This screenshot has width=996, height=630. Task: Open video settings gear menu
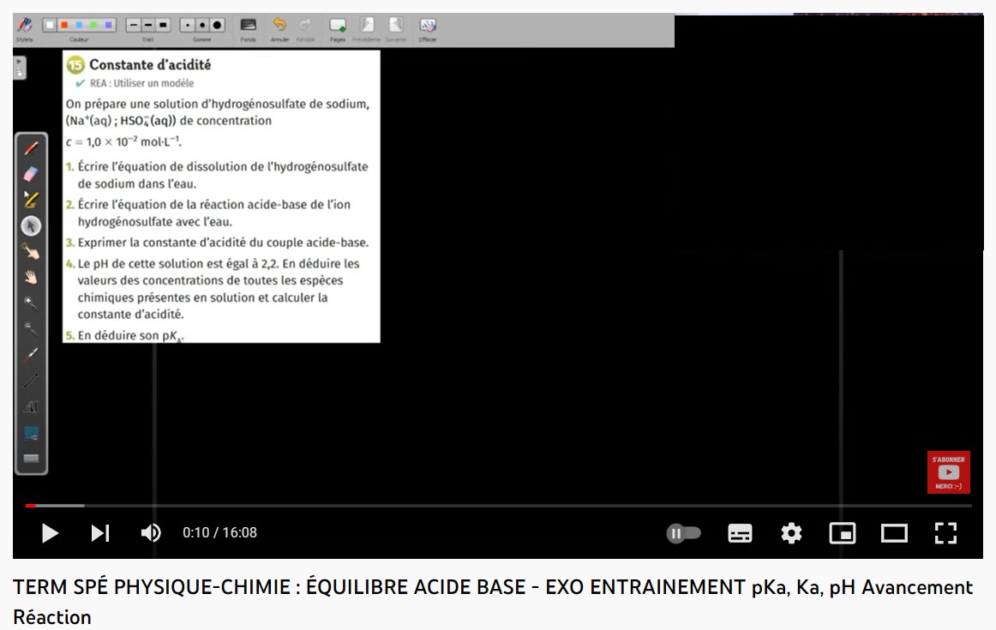tap(791, 533)
